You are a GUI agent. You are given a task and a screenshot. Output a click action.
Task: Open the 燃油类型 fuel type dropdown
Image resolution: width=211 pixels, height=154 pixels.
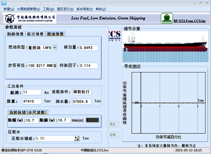click(x=54, y=47)
